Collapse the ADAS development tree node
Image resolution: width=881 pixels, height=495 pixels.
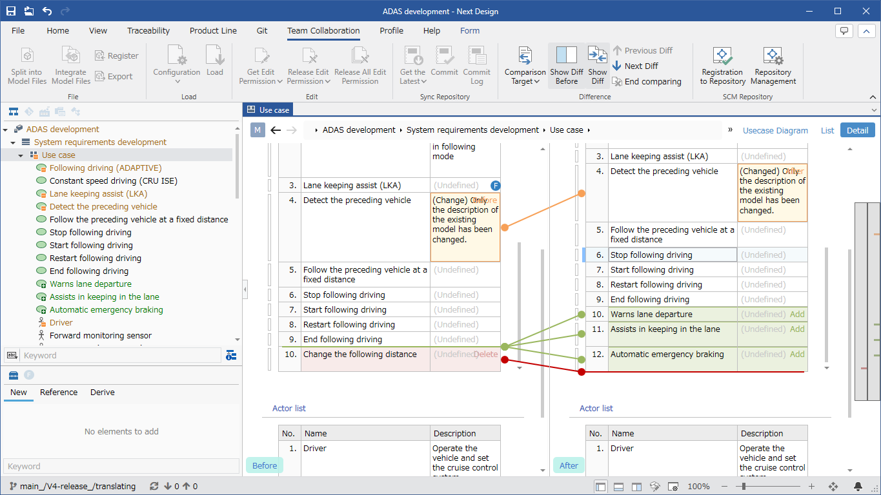coord(5,130)
